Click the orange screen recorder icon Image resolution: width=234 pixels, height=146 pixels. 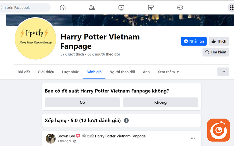(x=218, y=130)
